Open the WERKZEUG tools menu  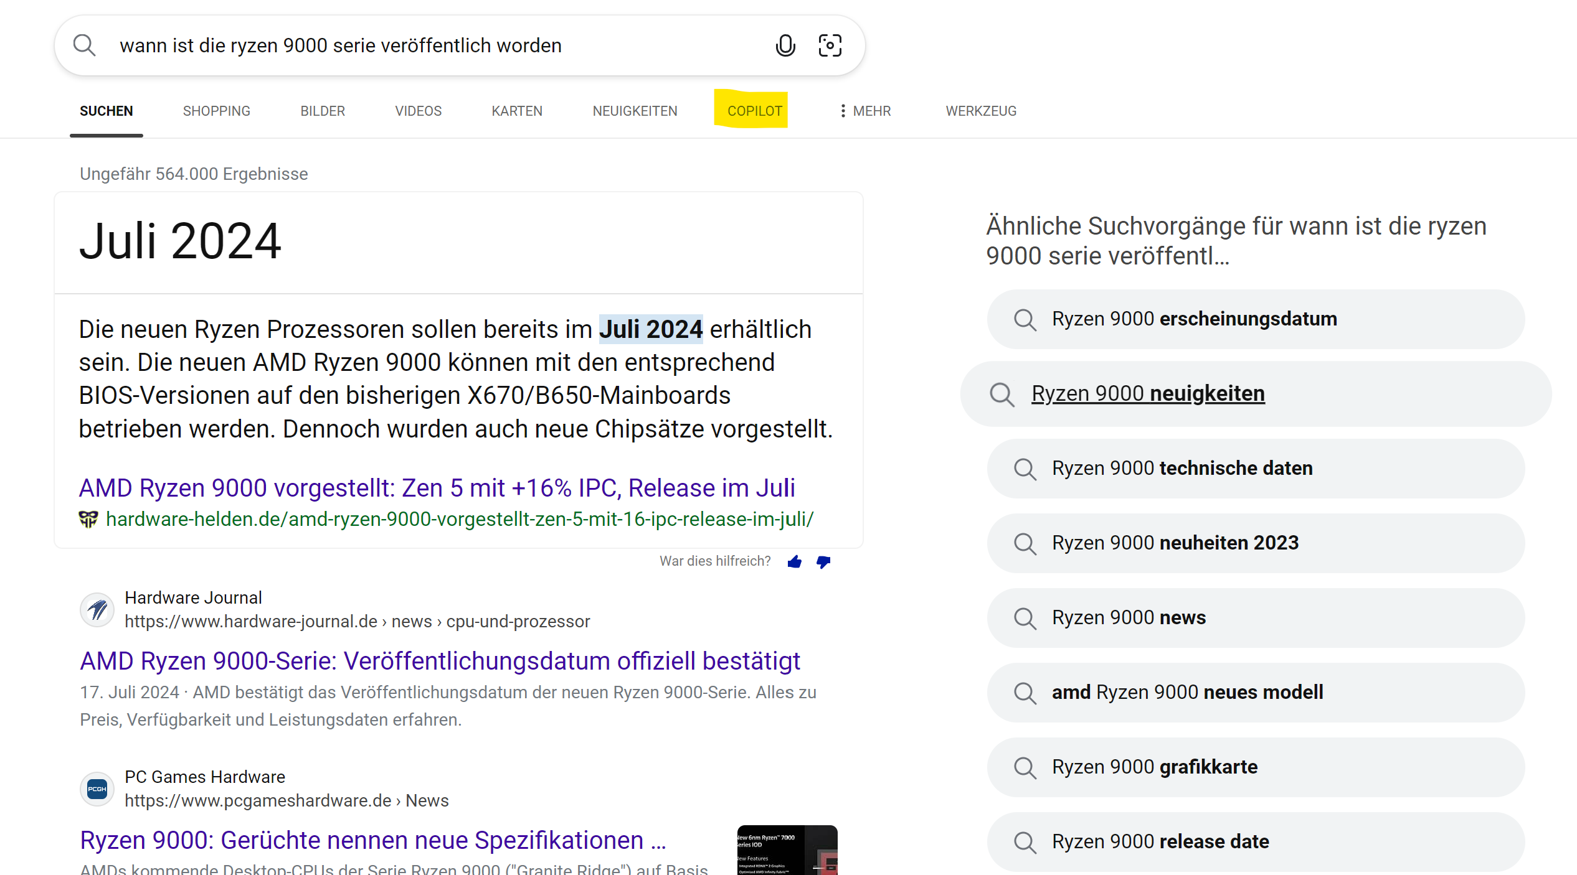coord(981,111)
